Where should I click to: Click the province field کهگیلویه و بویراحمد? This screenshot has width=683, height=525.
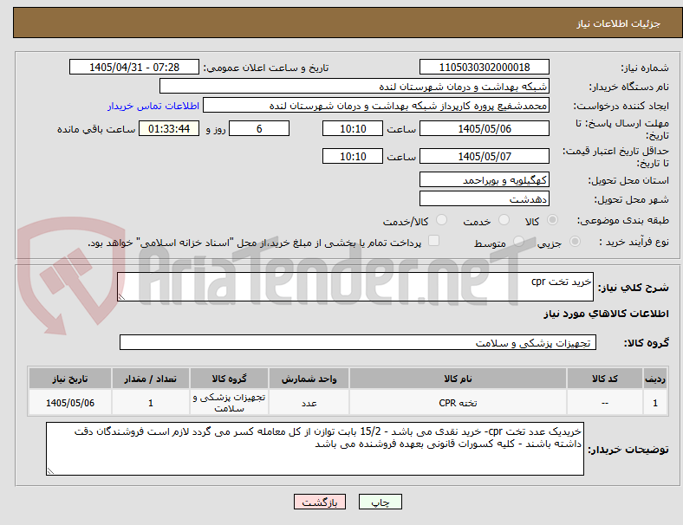[x=484, y=179]
